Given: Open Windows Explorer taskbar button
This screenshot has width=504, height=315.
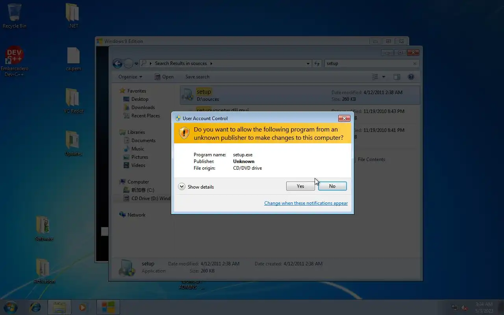Looking at the screenshot, I should [59, 307].
